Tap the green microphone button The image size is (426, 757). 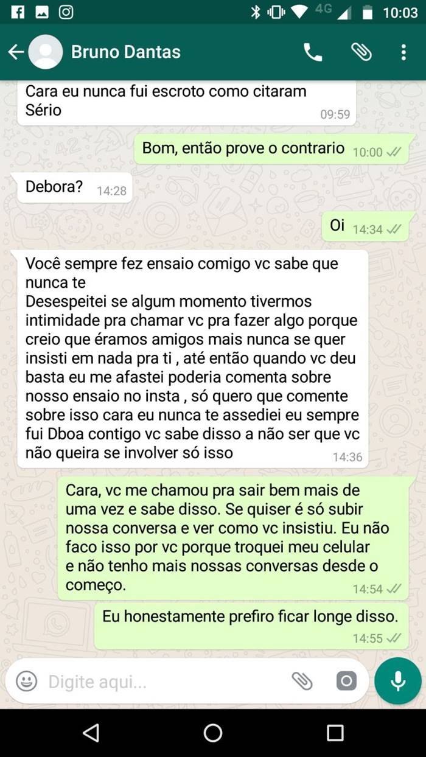click(x=398, y=681)
